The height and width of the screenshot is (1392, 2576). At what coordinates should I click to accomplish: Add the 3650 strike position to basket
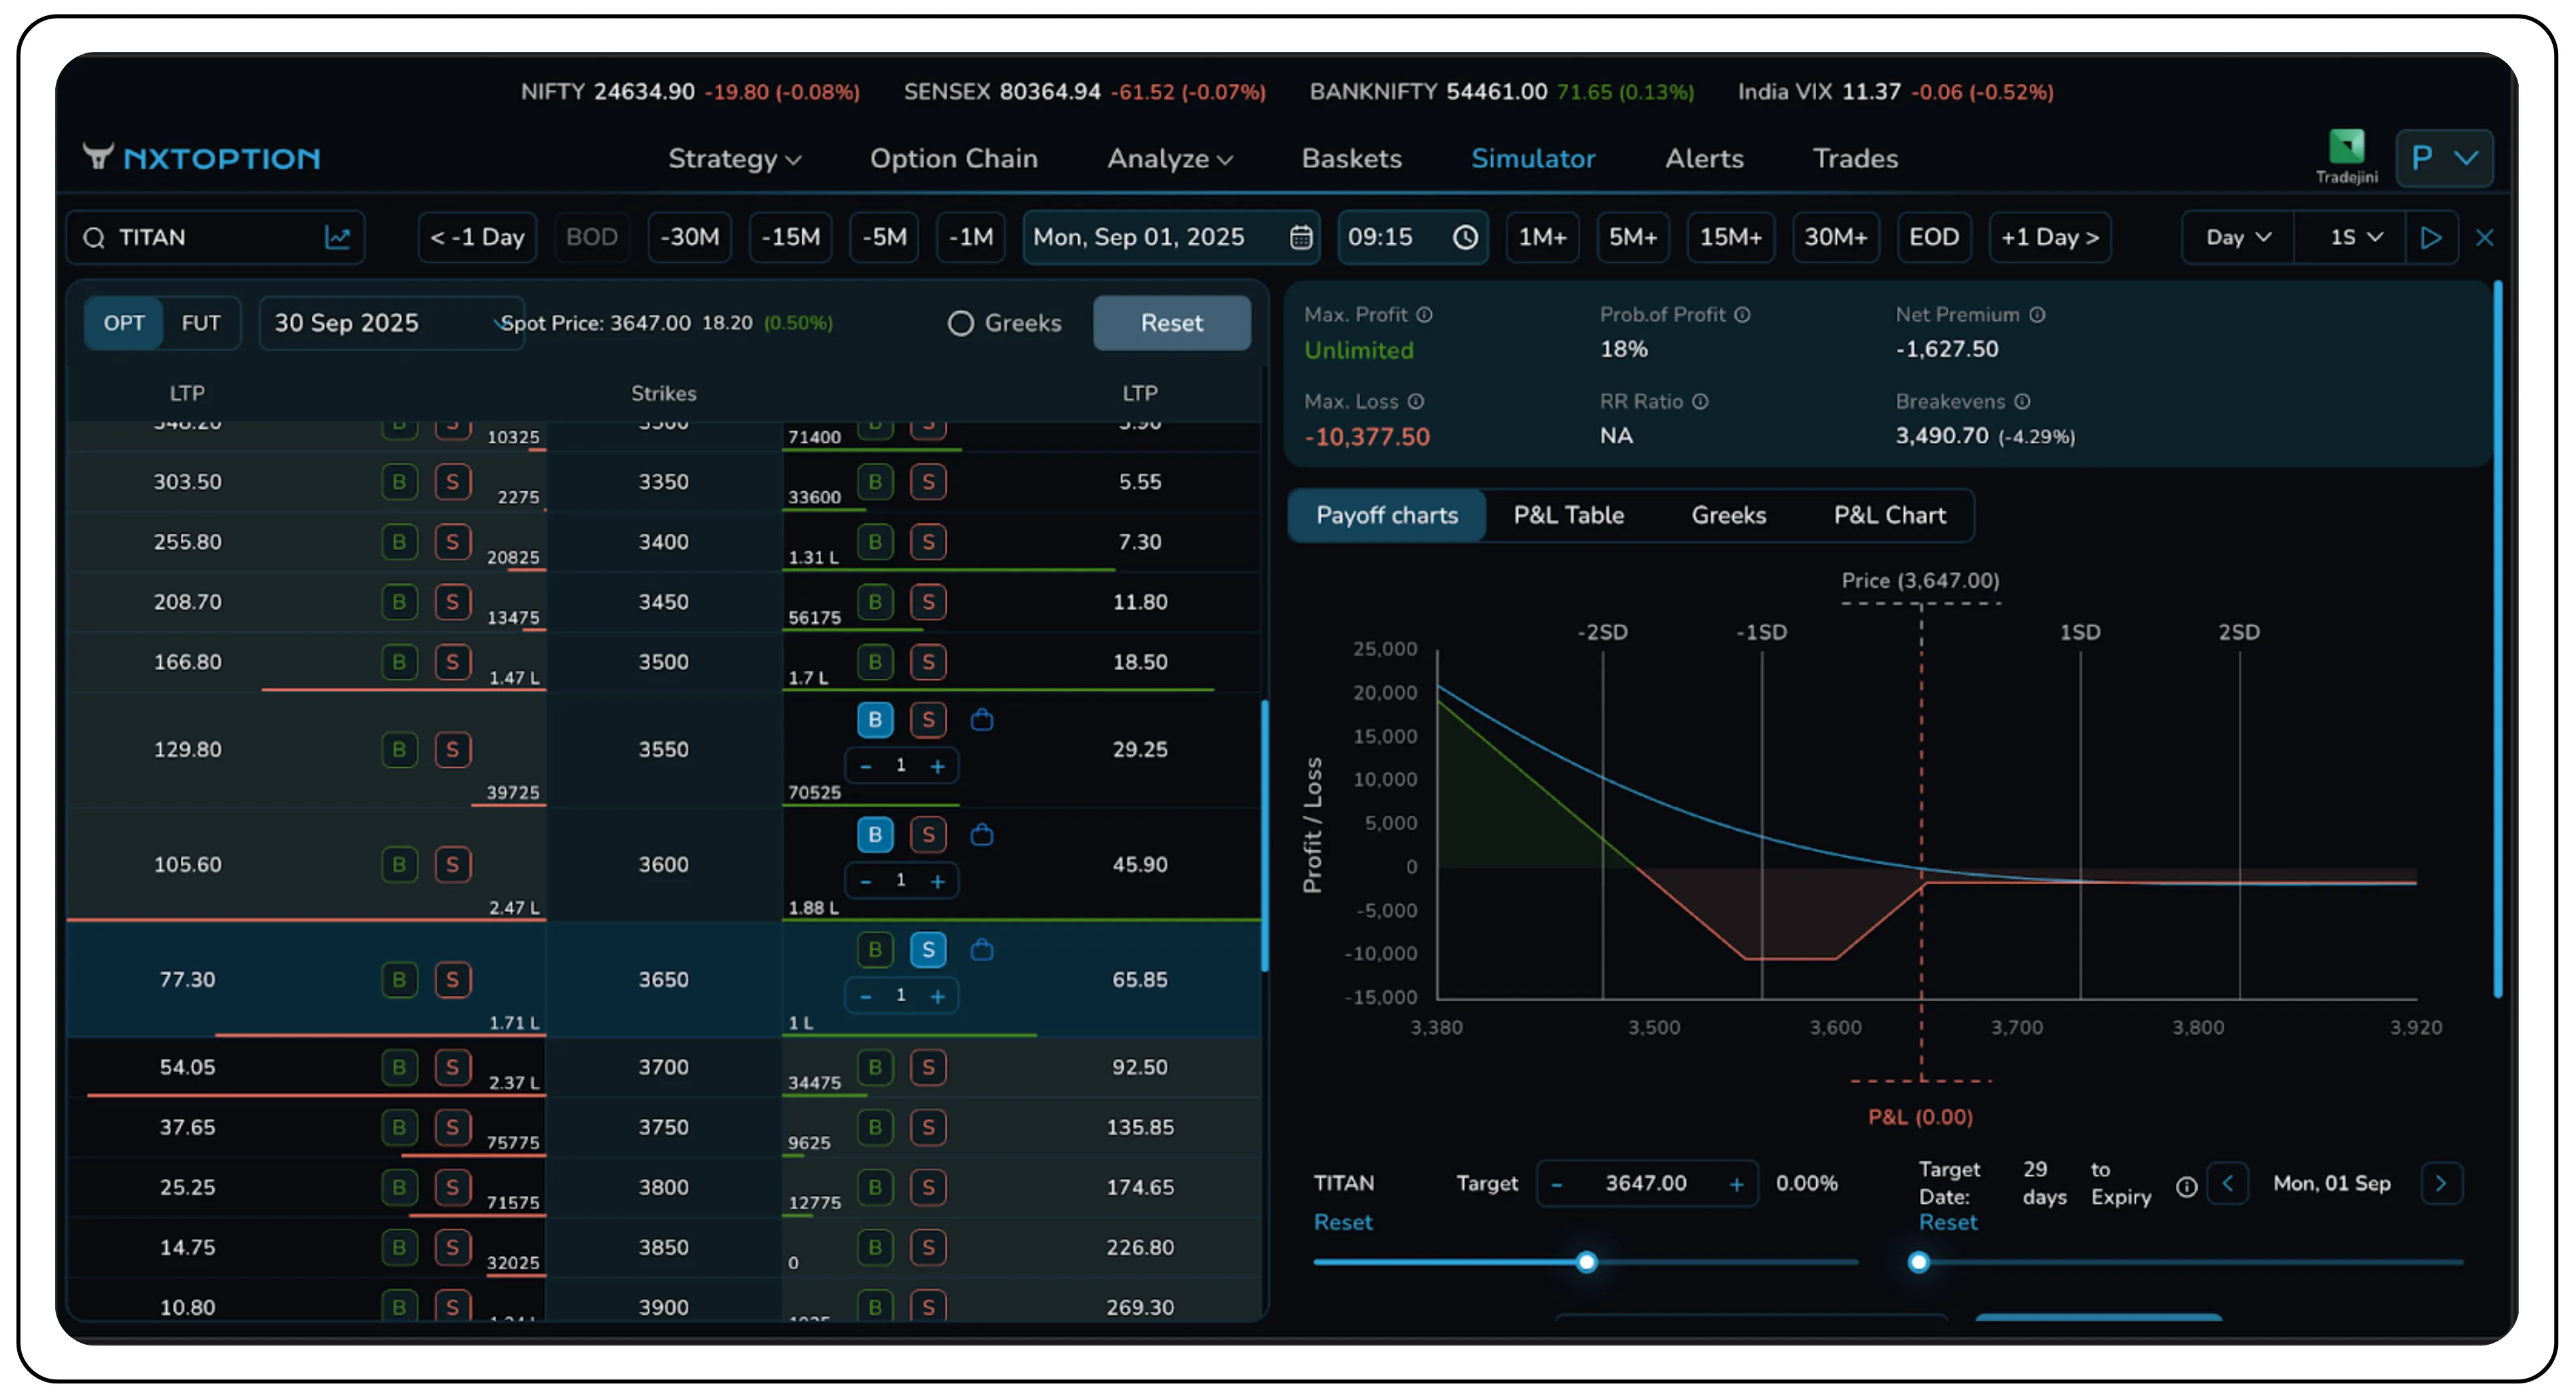coord(982,950)
